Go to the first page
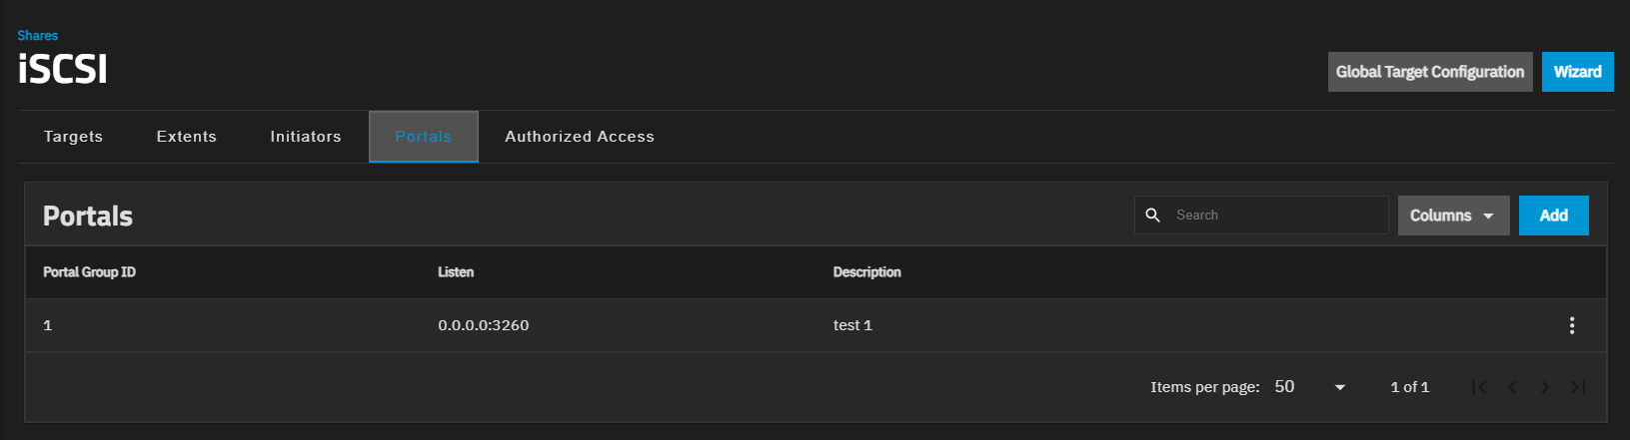Image resolution: width=1630 pixels, height=440 pixels. [x=1479, y=387]
